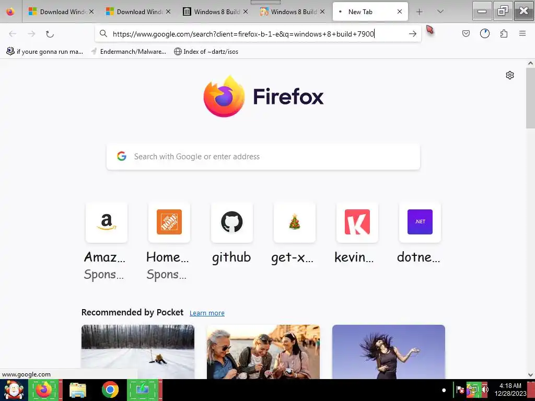Image resolution: width=535 pixels, height=401 pixels.
Task: Open the dancing woman Pocket story
Action: [389, 351]
